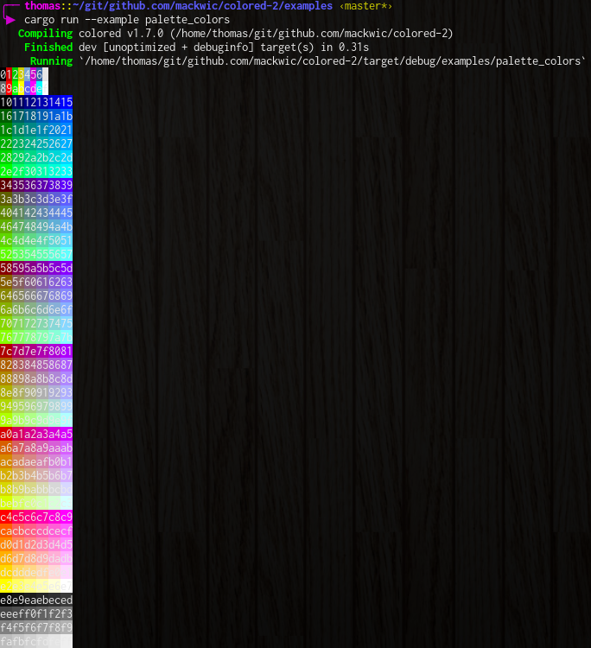Click the '‹master*›' git branch indicator
Screen dimensions: 591x648
tap(365, 6)
